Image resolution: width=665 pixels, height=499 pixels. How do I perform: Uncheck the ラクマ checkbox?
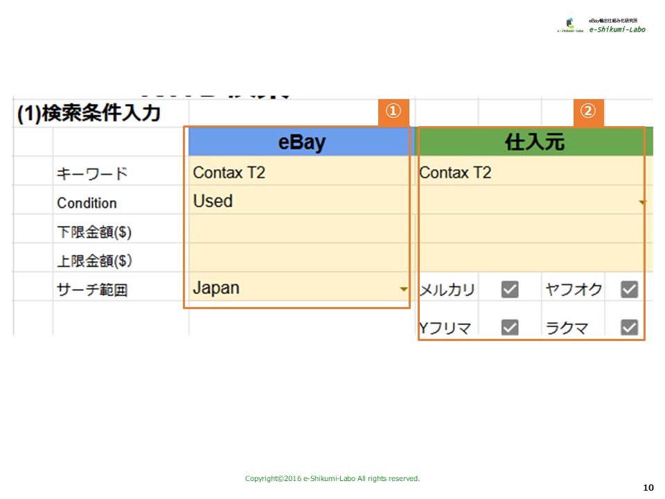tap(630, 327)
